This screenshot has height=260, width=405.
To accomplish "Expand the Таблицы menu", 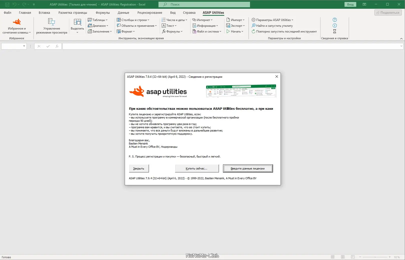I will [97, 20].
